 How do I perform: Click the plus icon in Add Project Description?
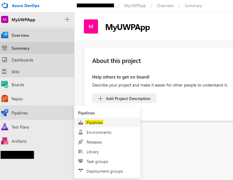[101, 99]
